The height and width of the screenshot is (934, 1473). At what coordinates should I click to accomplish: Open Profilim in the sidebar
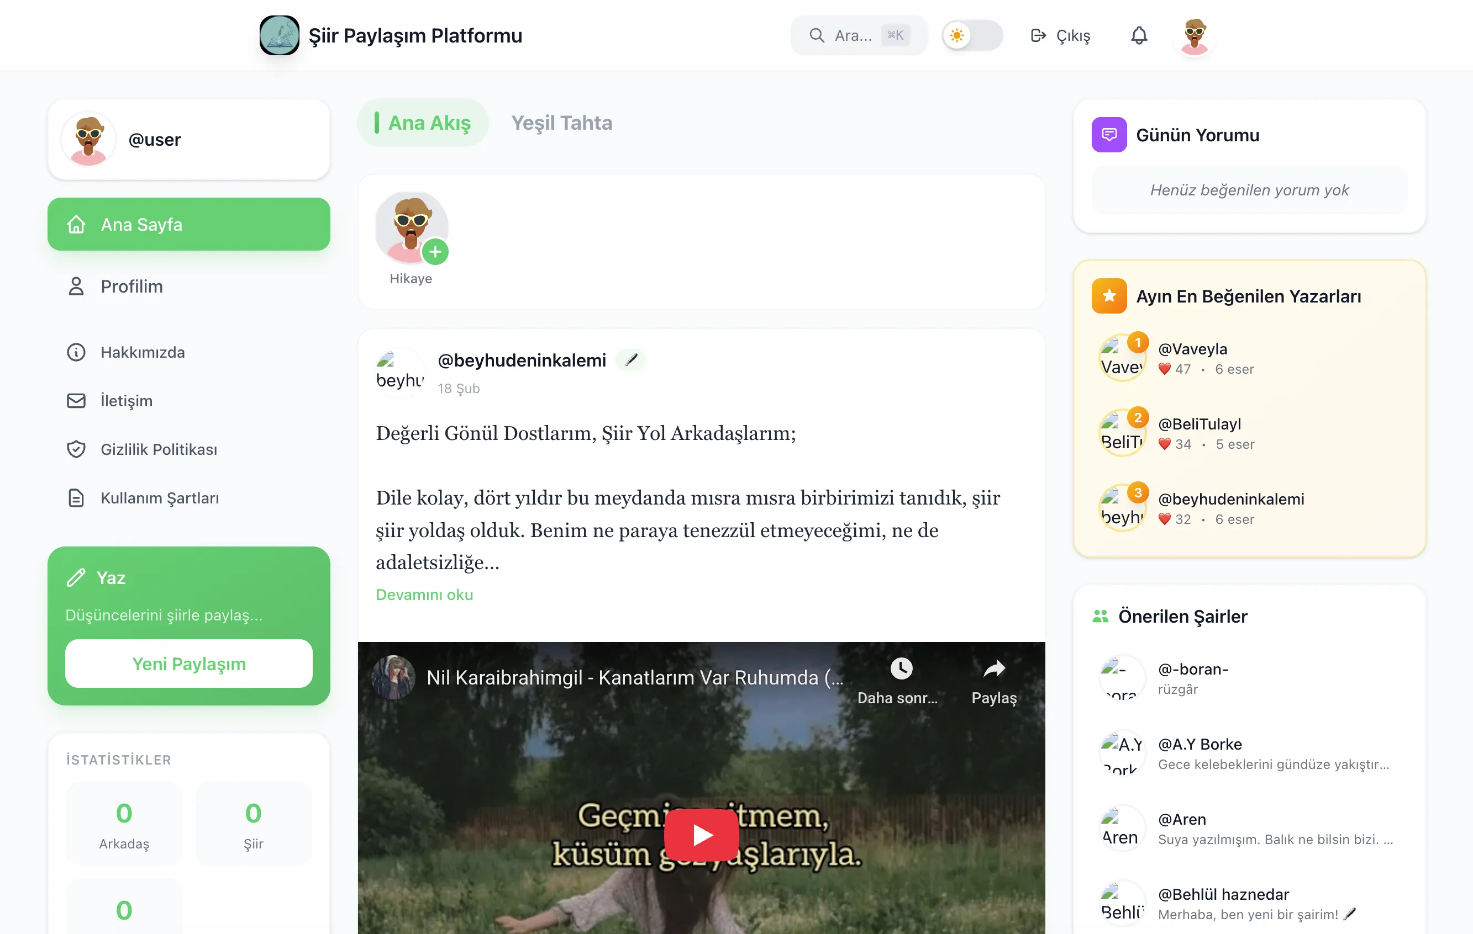131,286
